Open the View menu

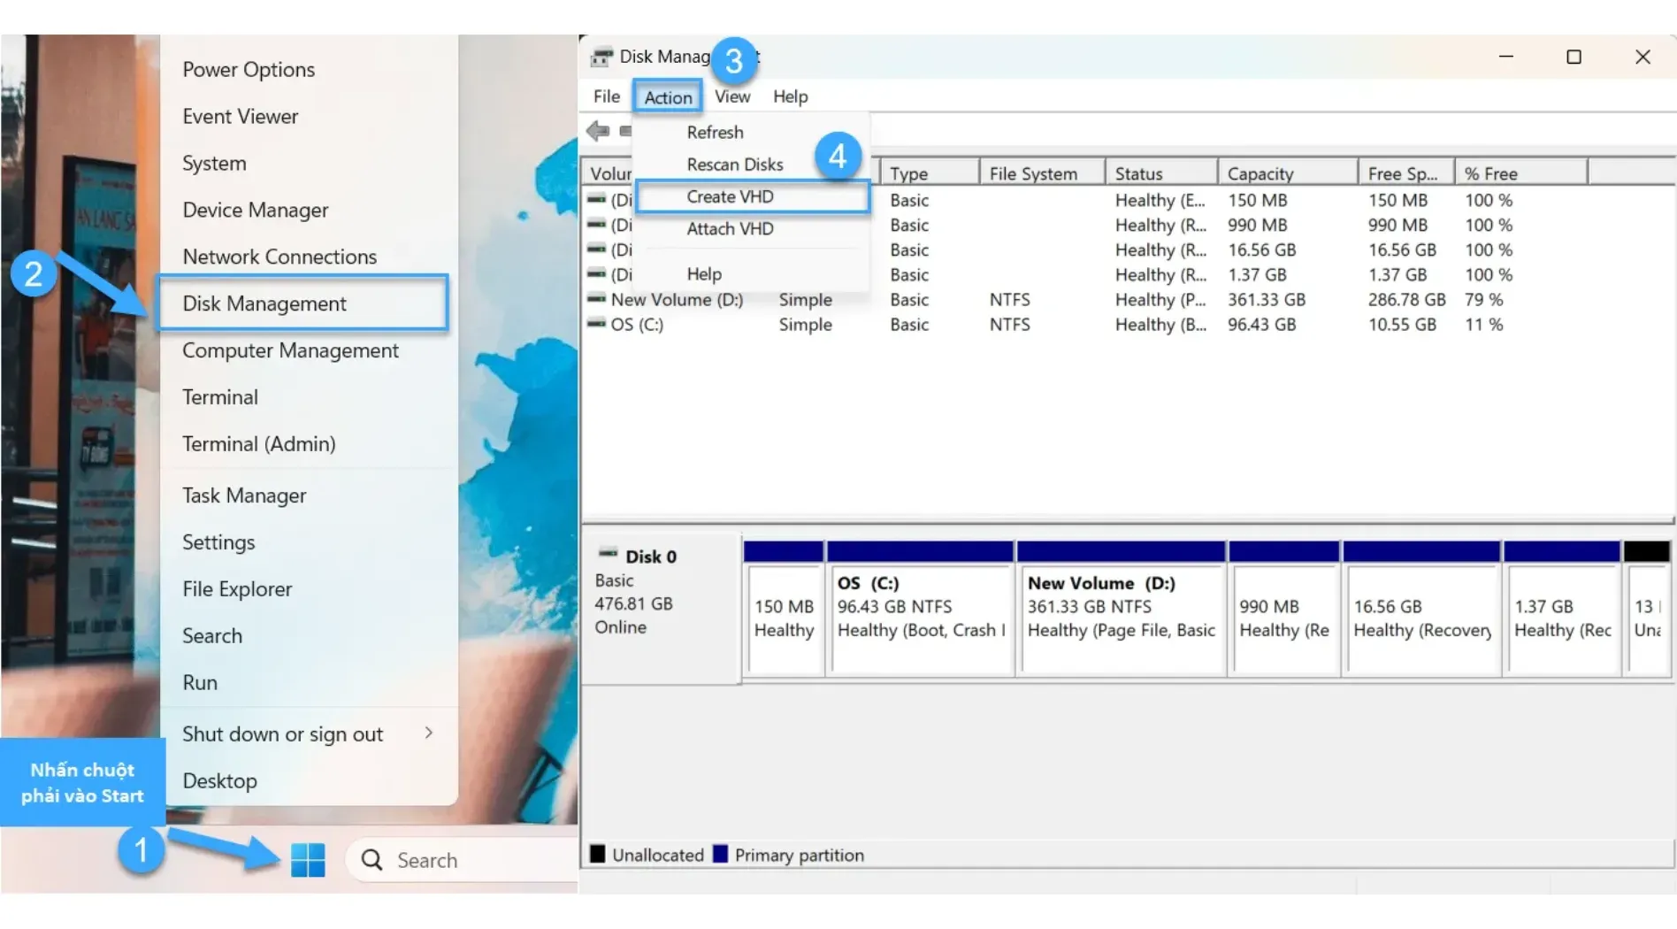732,96
